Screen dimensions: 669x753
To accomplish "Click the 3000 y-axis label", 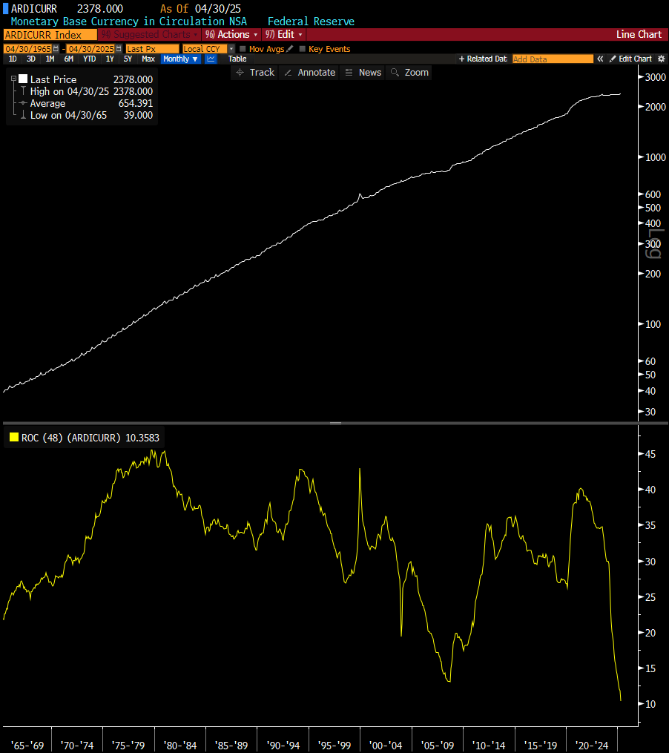I will [x=655, y=77].
